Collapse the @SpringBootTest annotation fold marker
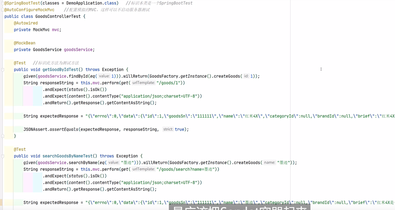Screen dimensions: 395x210 tap(3, 3)
